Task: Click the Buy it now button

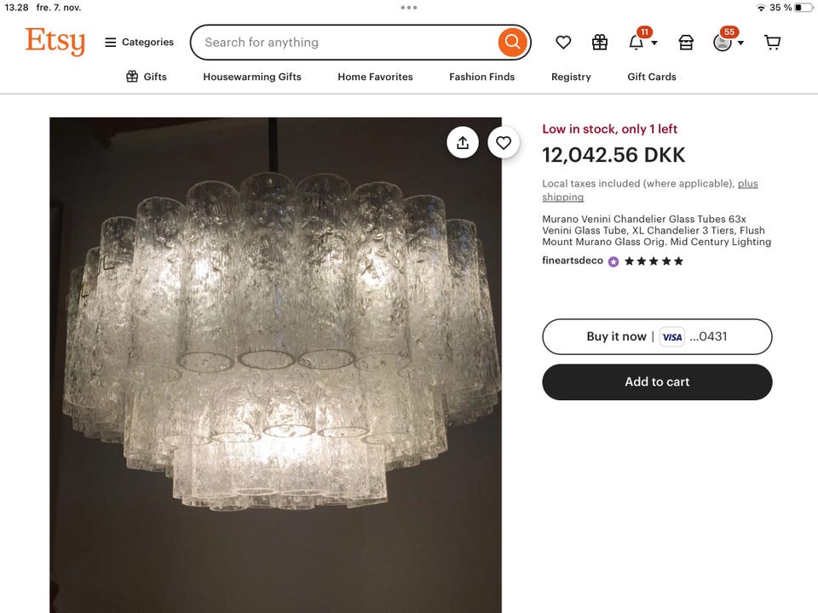Action: click(x=657, y=336)
